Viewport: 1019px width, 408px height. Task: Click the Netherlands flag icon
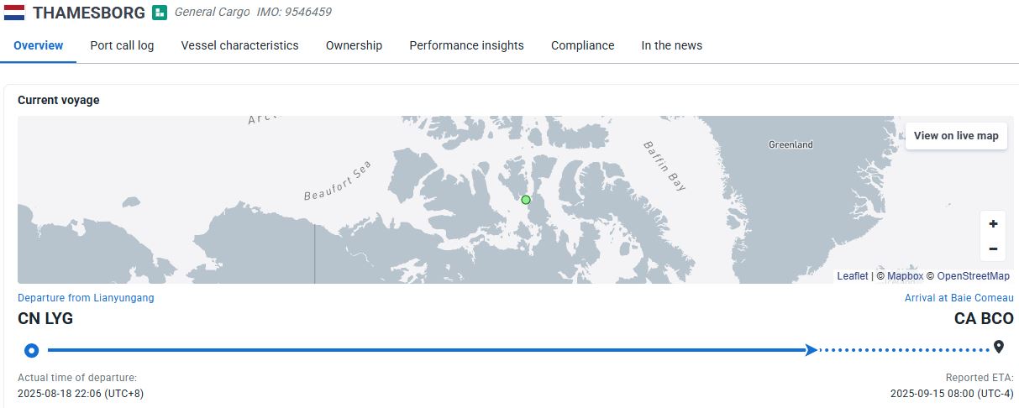point(14,13)
